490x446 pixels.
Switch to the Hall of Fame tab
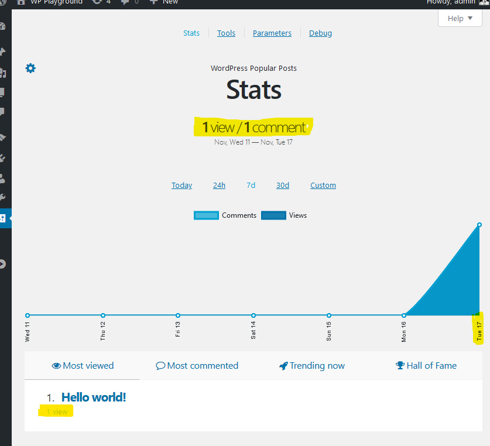click(x=426, y=365)
